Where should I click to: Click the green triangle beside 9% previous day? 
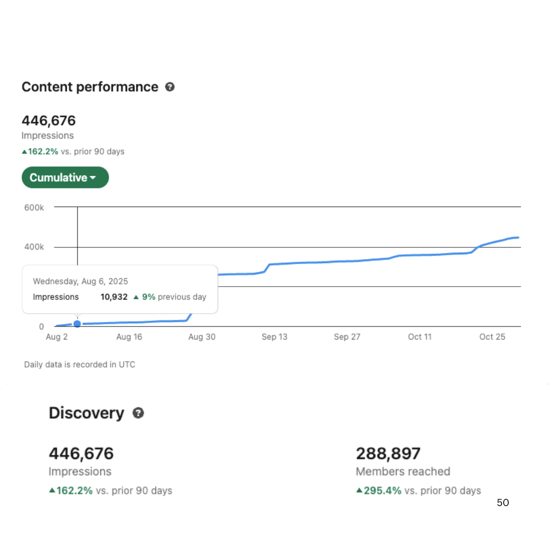click(136, 297)
